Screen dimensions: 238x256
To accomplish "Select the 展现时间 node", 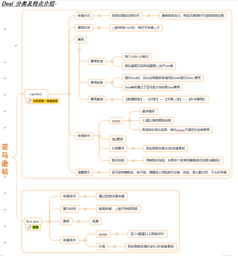I will coord(84,28).
